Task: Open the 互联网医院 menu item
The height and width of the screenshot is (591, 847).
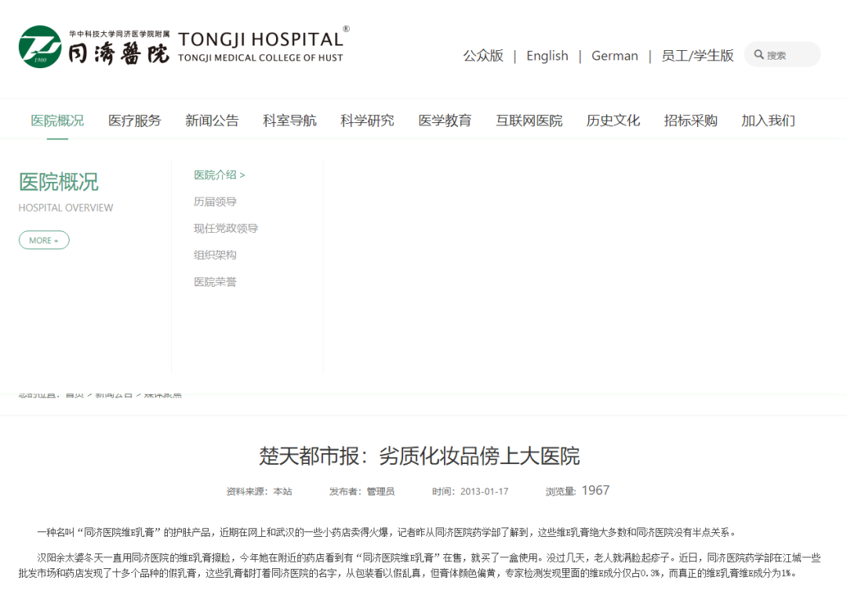Action: pos(529,120)
